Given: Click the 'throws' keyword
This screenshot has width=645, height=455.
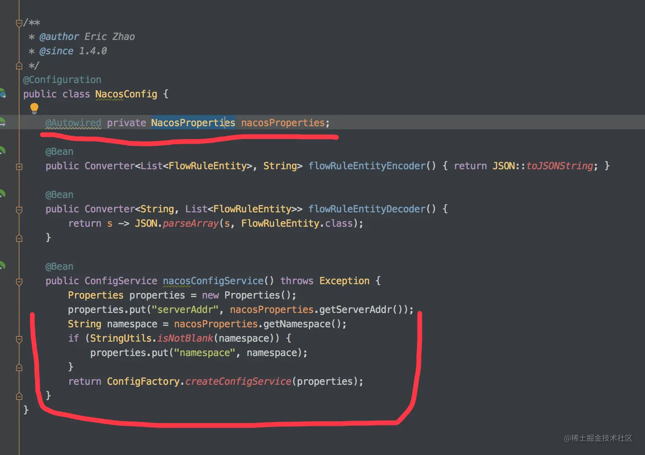Looking at the screenshot, I should pyautogui.click(x=297, y=281).
